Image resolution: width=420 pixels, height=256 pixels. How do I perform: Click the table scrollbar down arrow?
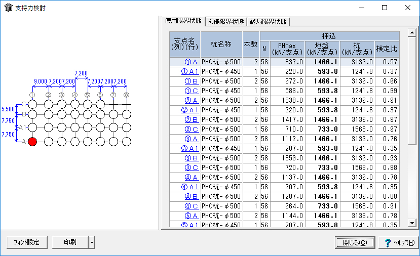tap(412, 223)
